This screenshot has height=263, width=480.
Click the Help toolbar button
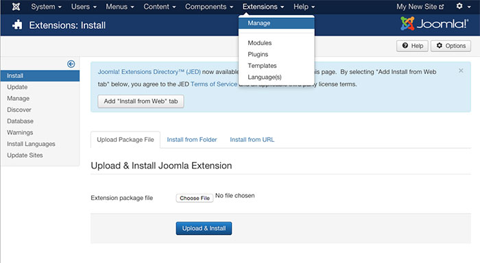pyautogui.click(x=412, y=46)
